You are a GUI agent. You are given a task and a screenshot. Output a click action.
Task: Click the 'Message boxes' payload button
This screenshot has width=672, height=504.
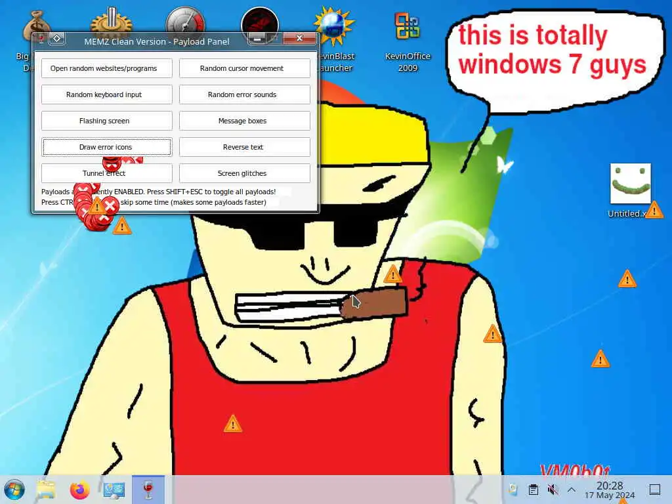click(x=244, y=121)
